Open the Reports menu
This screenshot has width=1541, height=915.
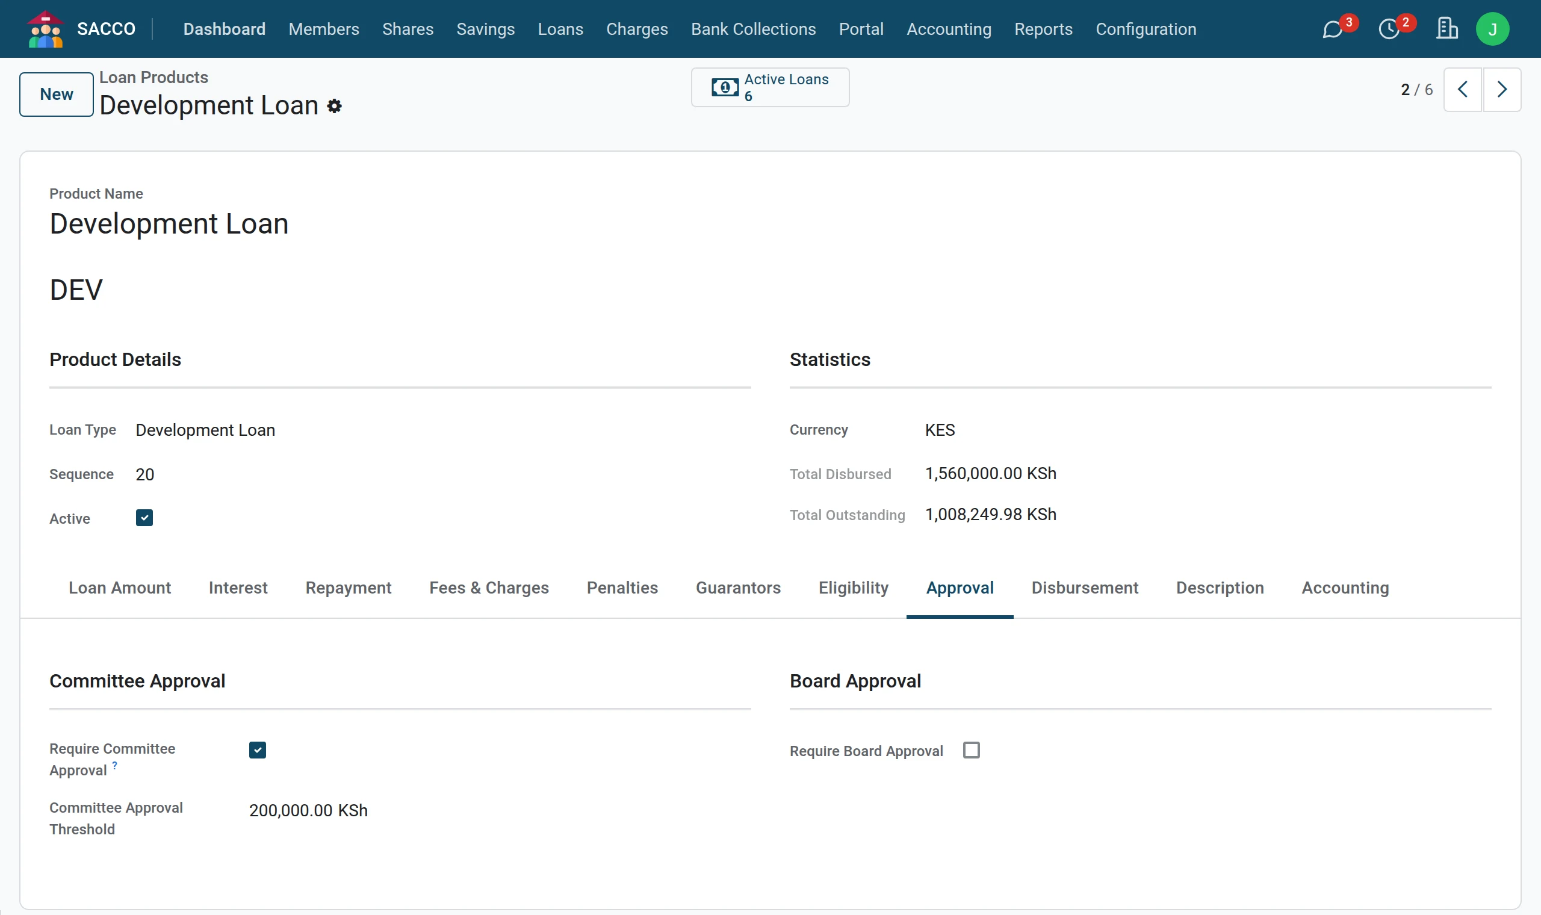1043,29
